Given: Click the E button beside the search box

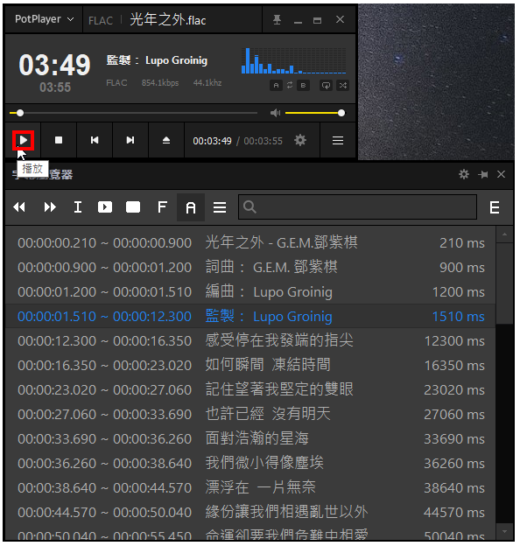Looking at the screenshot, I should (495, 207).
